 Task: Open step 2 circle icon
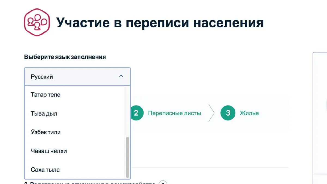(x=136, y=113)
